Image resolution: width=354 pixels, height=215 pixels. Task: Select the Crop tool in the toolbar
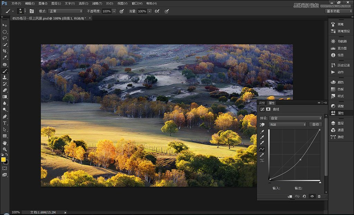click(5, 51)
